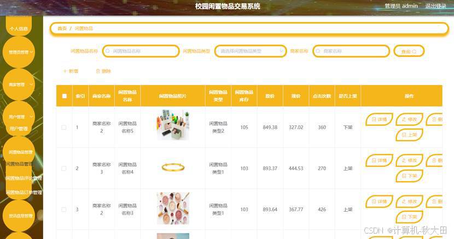
Task: Click the click-count cell 426
Action: pos(322,210)
